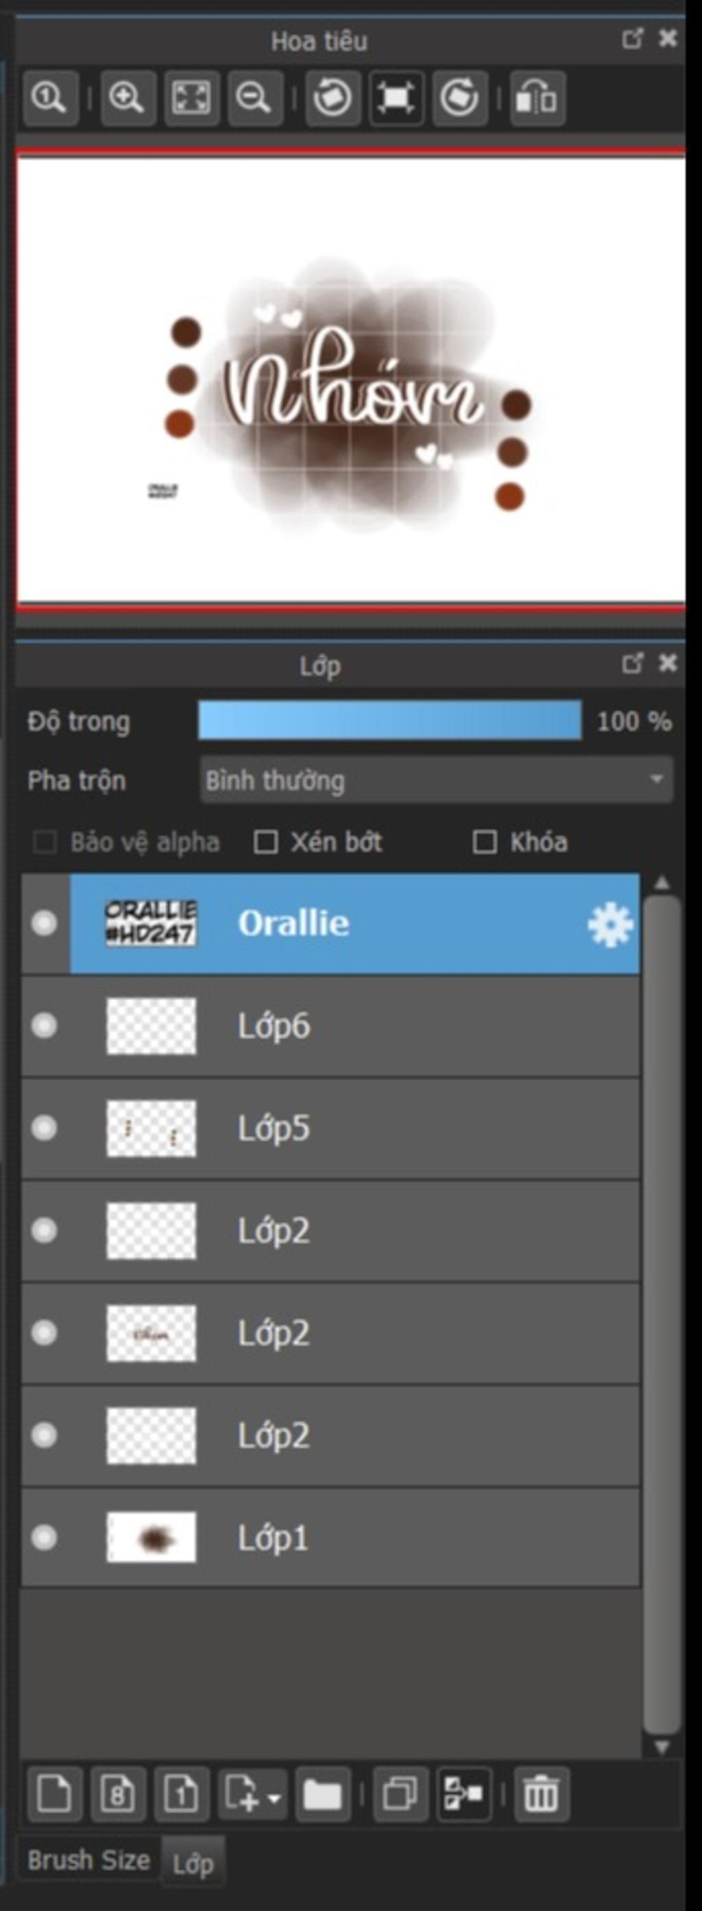This screenshot has height=1911, width=702.
Task: Enable Xén bớt clipping checkbox
Action: click(x=265, y=842)
